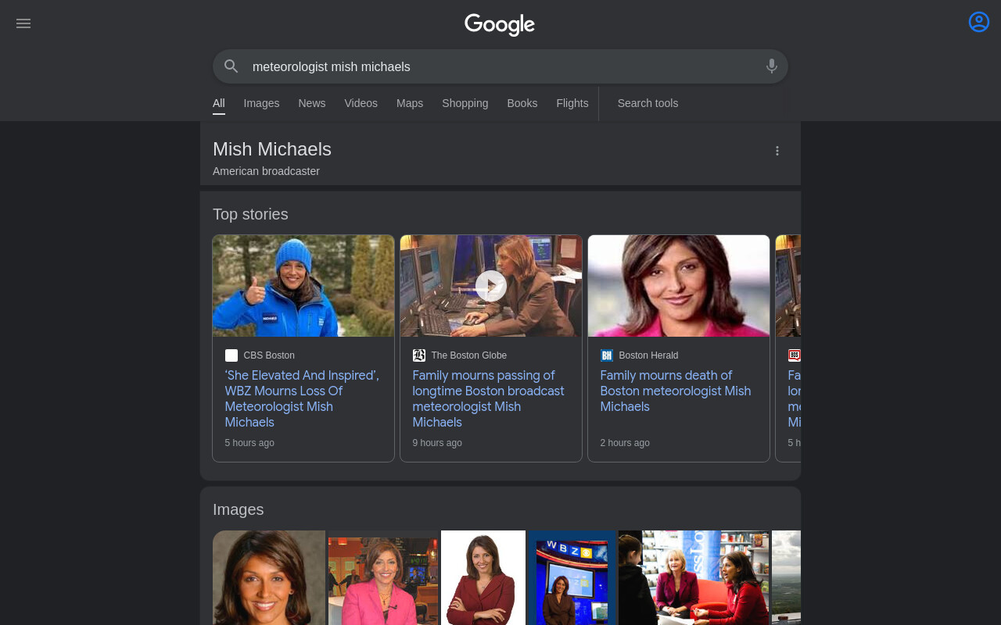Viewport: 1001px width, 625px height.
Task: Click the Boston Herald source icon
Action: [607, 355]
